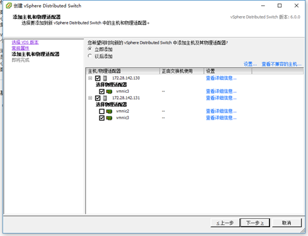Click the 主机/物理适配器 column header
The height and width of the screenshot is (236, 308).
(x=123, y=71)
